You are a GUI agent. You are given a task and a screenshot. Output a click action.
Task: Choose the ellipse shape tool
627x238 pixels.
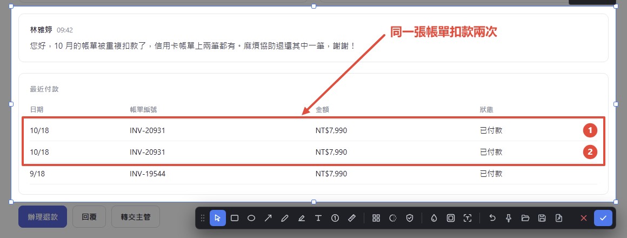(251, 218)
